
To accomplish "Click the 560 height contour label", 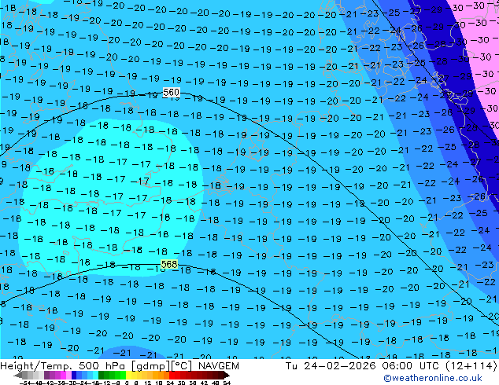I will 172,93.
